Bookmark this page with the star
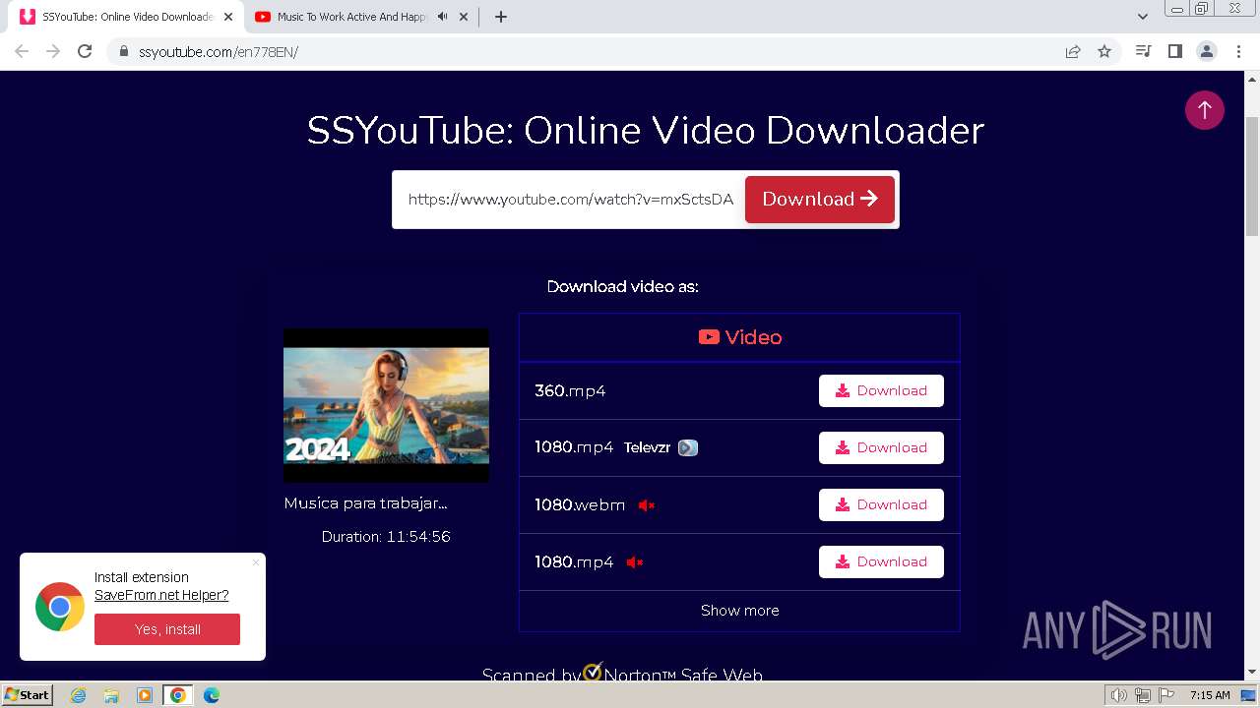 1104,51
